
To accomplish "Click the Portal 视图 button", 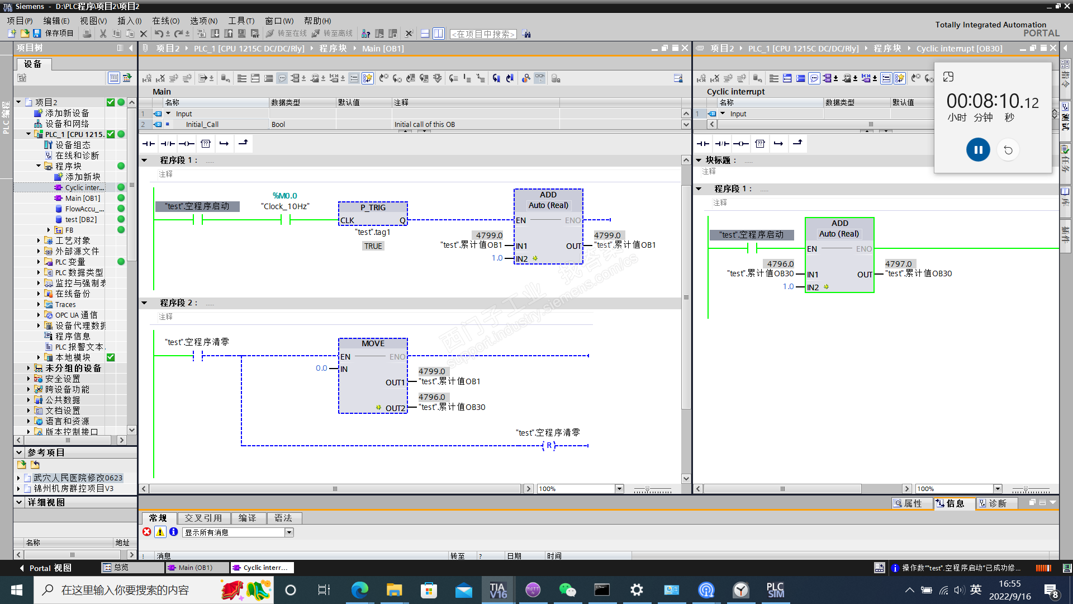I will [x=46, y=568].
